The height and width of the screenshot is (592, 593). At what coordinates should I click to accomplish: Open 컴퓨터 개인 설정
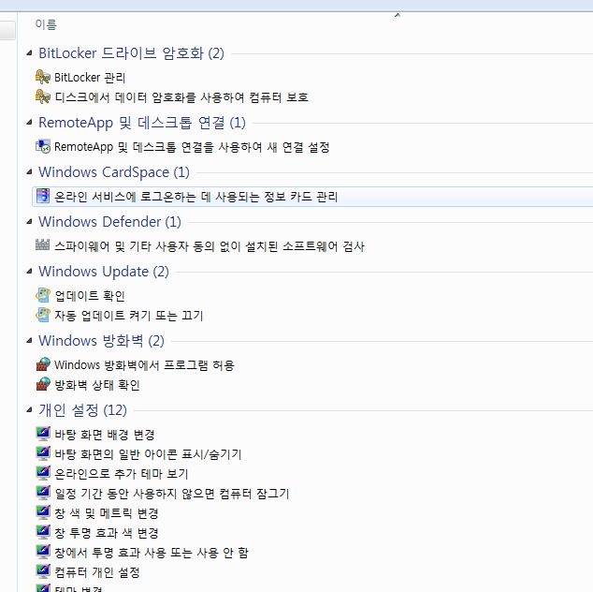click(97, 572)
